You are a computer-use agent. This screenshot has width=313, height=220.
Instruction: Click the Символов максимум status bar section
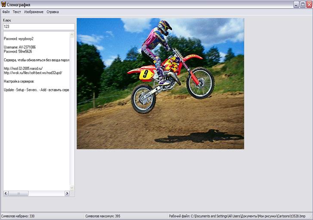click(x=102, y=216)
